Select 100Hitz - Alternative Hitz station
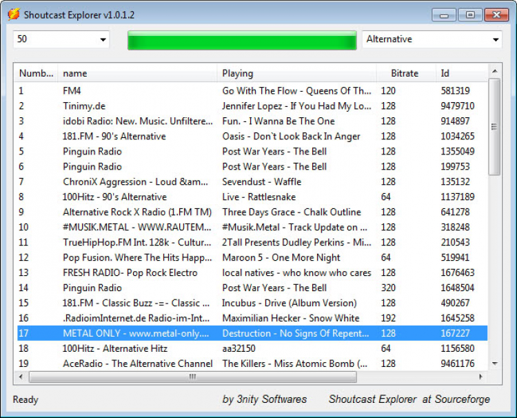517x418 pixels. click(x=252, y=348)
